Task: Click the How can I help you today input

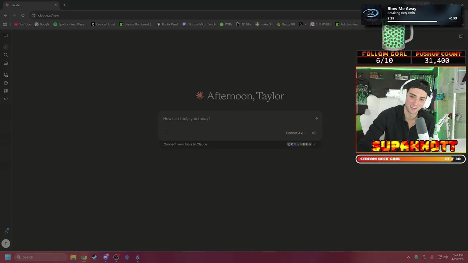Action: [x=239, y=119]
